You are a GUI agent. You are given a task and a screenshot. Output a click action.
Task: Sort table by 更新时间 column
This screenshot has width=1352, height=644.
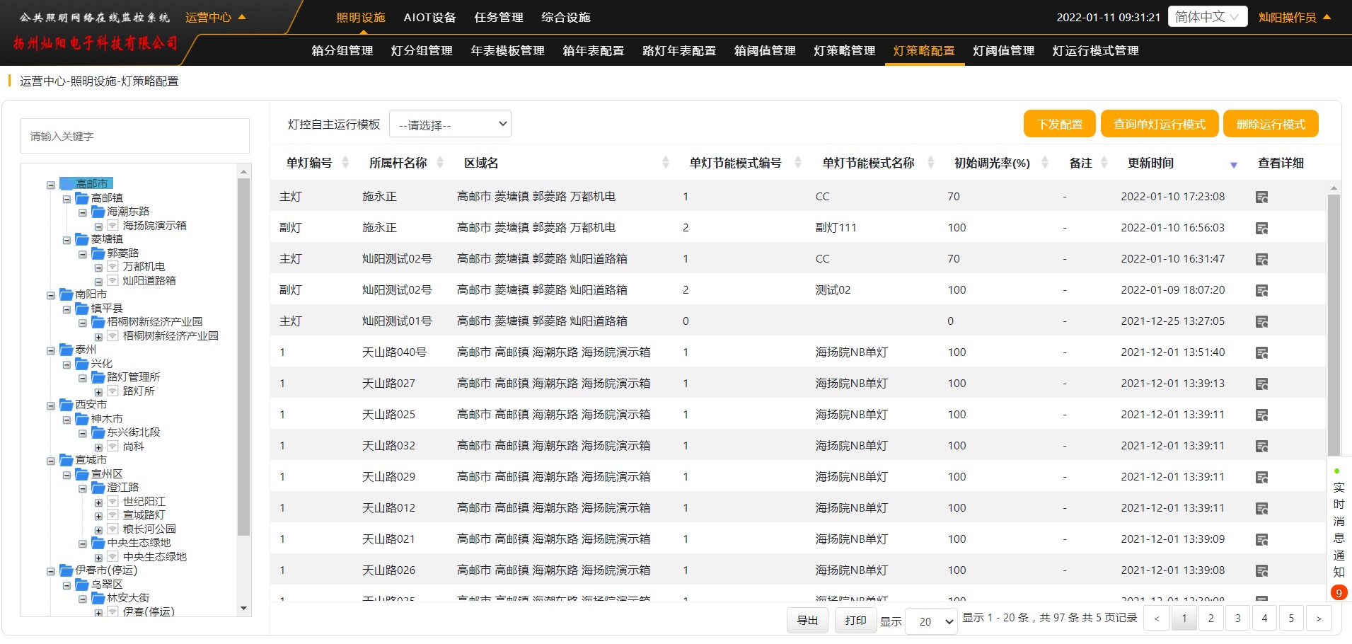click(x=1233, y=164)
